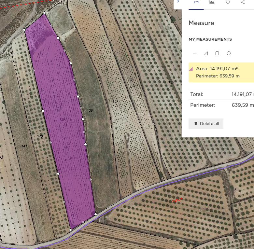This screenshot has width=254, height=249.
Task: Click parcel label 141 on the map
Action: [x=24, y=146]
